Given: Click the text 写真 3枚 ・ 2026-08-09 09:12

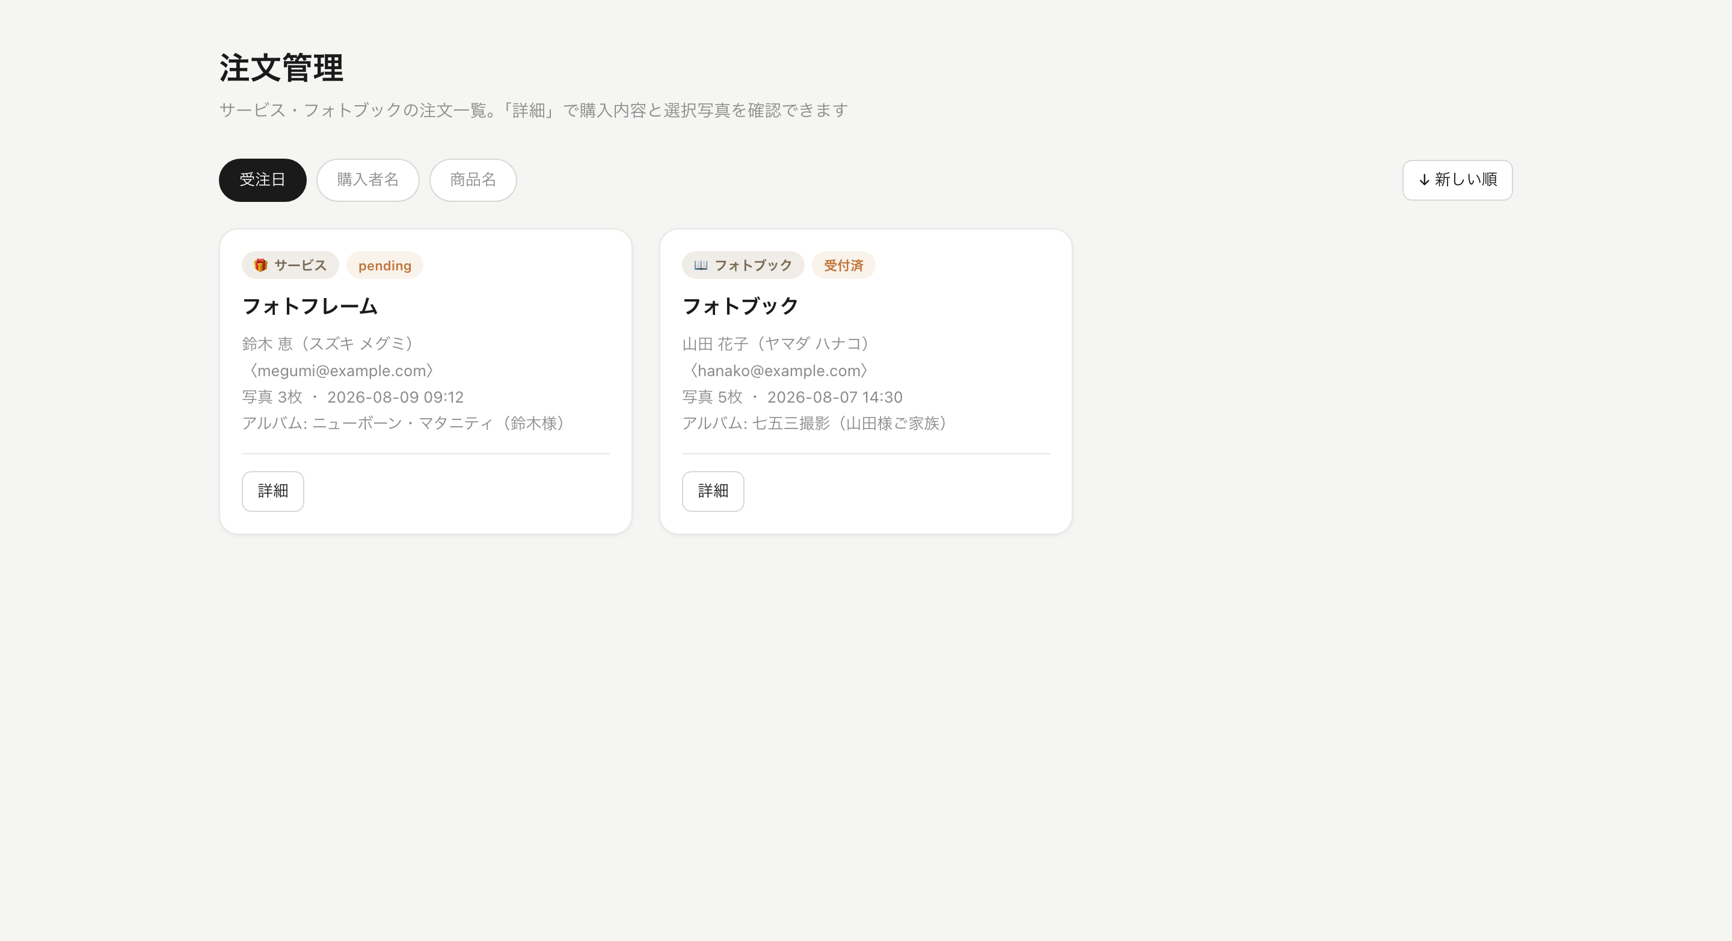Looking at the screenshot, I should click(353, 397).
